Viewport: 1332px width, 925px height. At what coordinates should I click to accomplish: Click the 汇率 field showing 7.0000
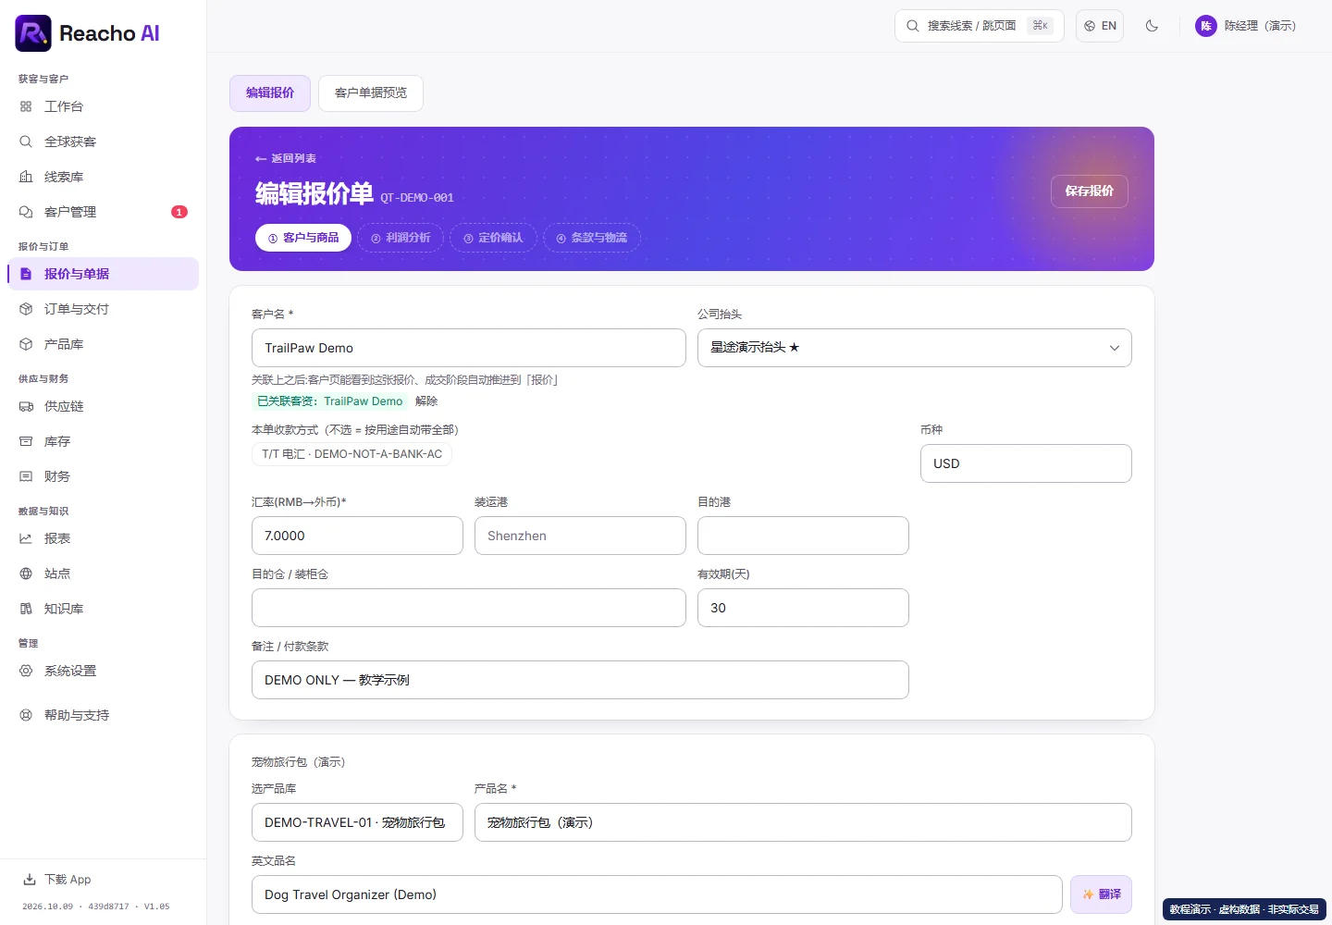(357, 536)
